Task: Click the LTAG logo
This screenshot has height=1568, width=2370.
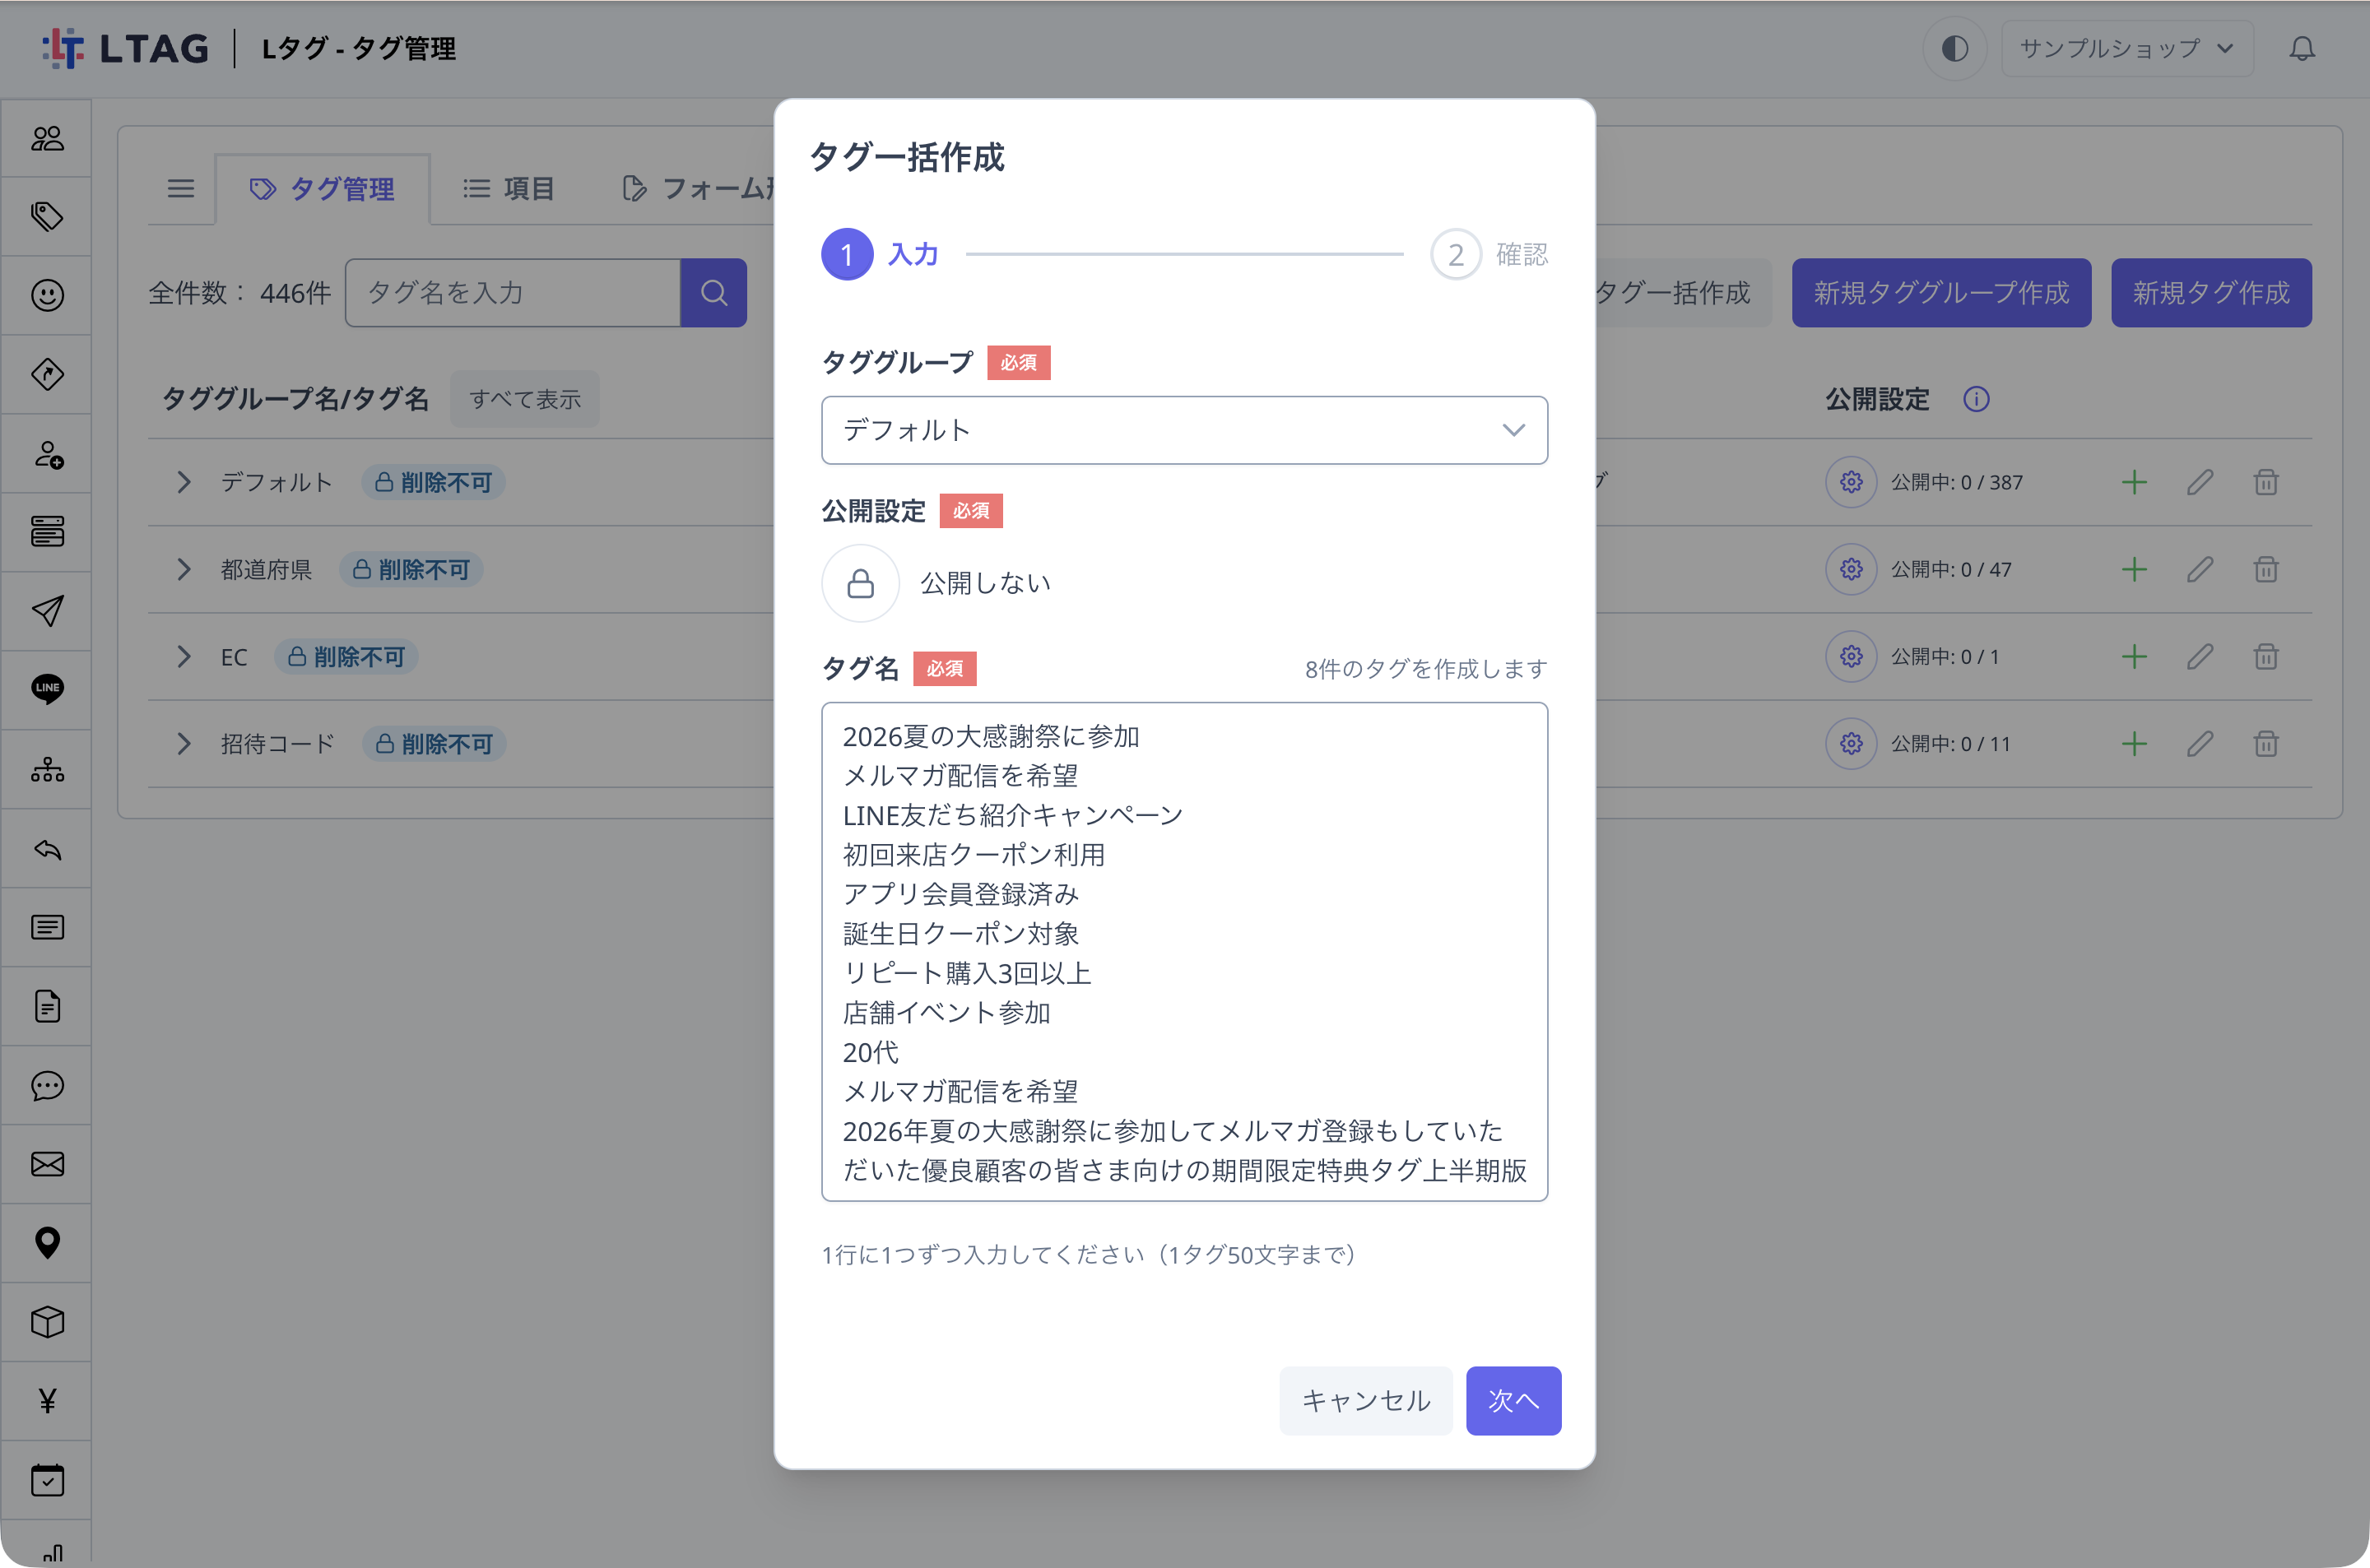Action: 126,48
